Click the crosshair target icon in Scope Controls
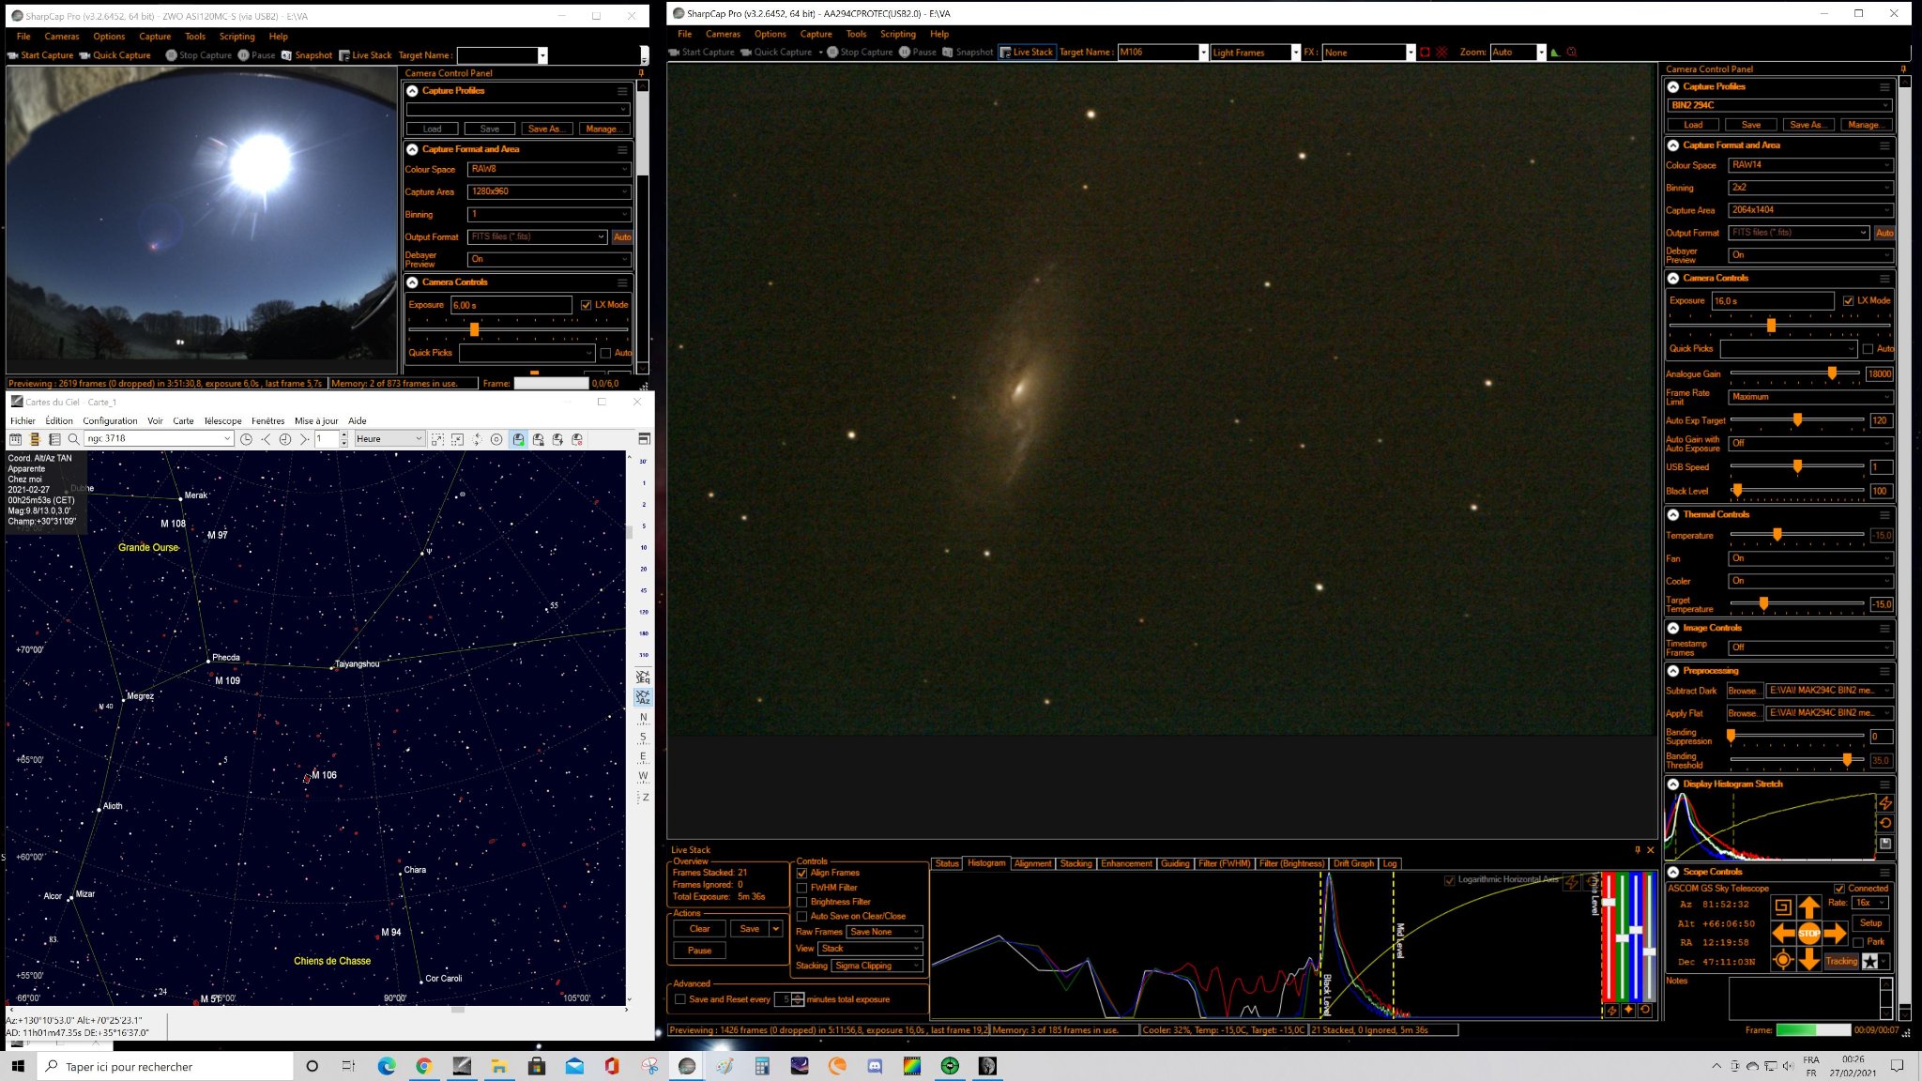 click(1782, 959)
